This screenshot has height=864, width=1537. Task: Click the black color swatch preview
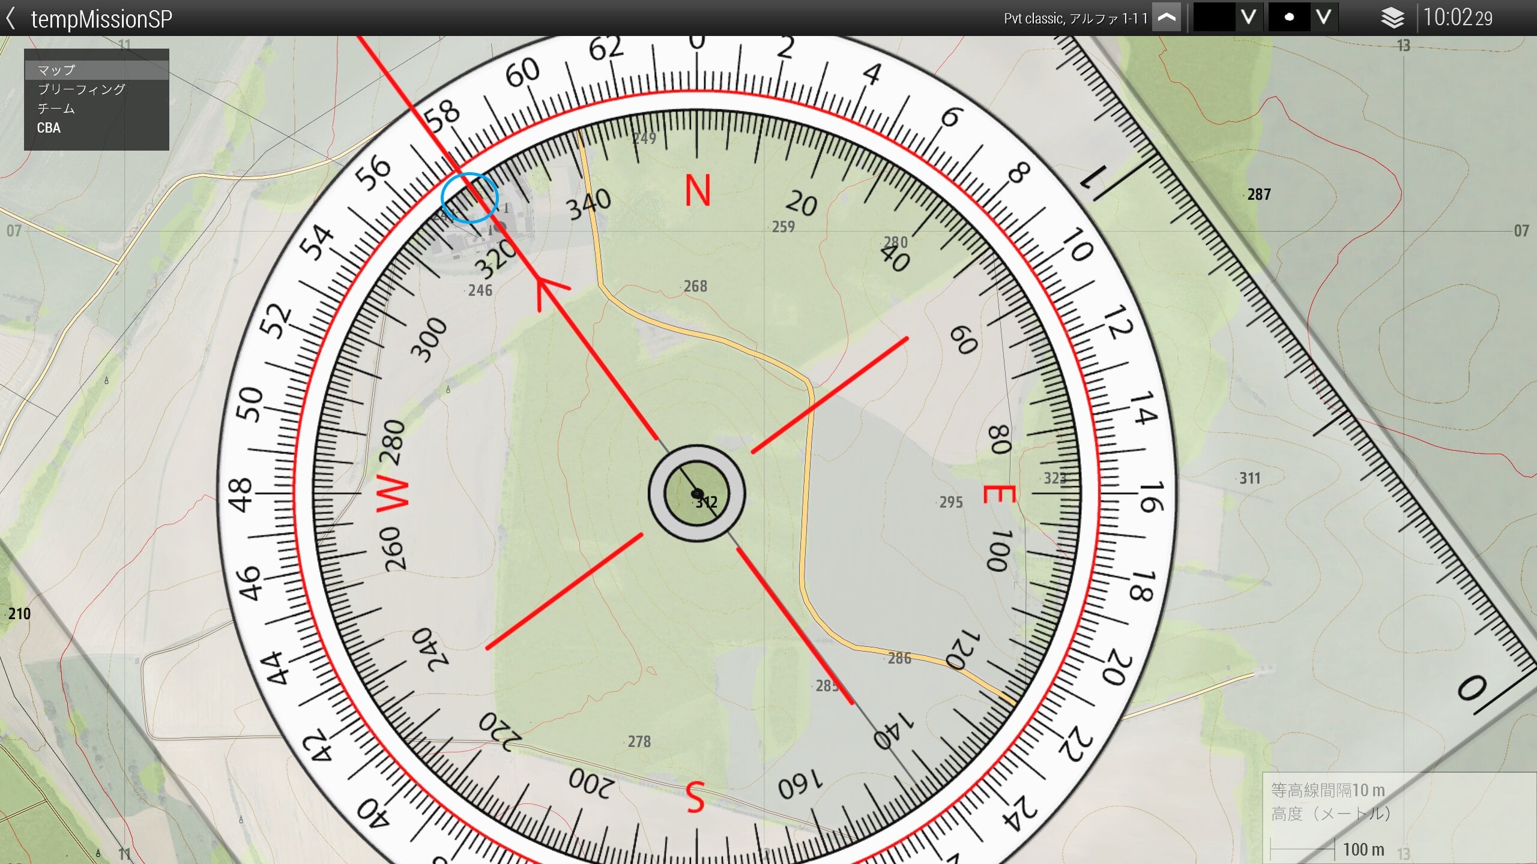coord(1214,17)
